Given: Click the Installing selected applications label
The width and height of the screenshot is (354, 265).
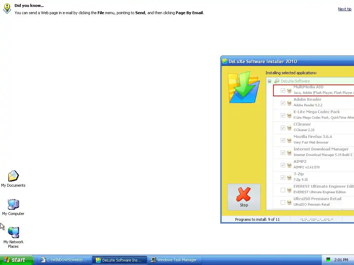Looking at the screenshot, I should tap(291, 73).
